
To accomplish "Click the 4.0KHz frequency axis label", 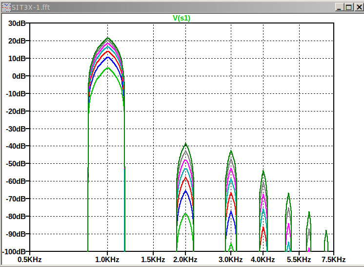I will (263, 259).
